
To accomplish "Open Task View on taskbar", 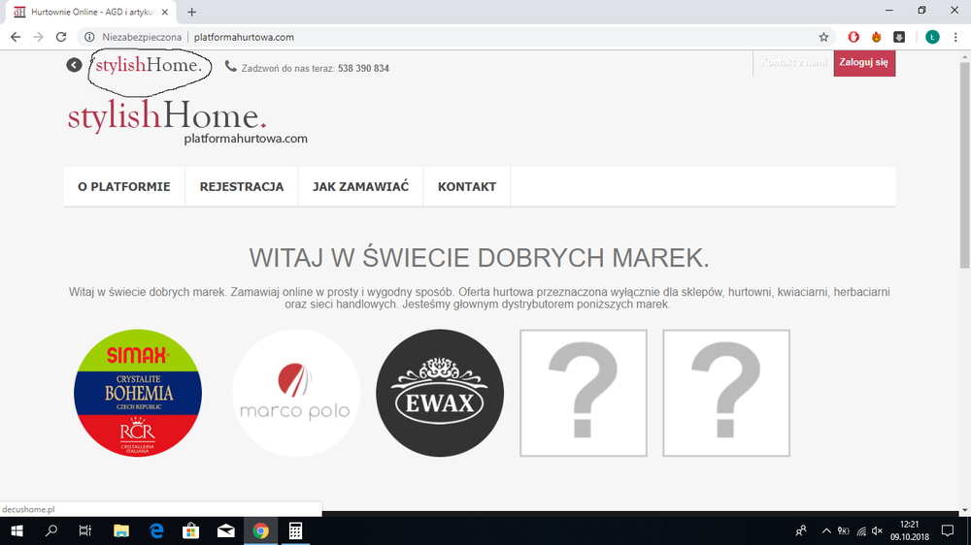I will tap(85, 530).
